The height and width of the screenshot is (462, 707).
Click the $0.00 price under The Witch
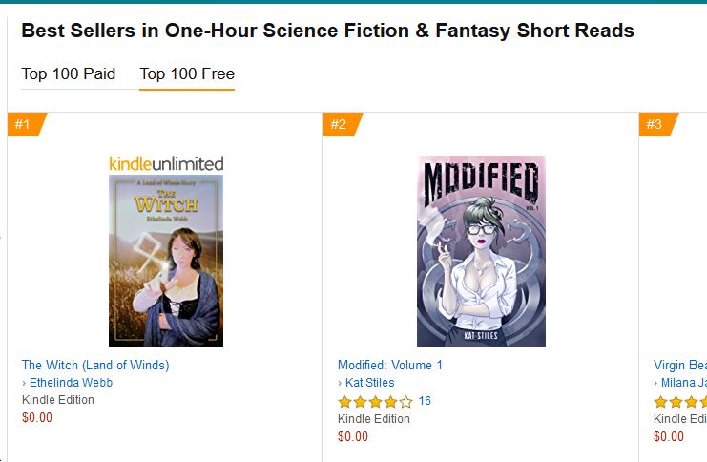(x=37, y=417)
